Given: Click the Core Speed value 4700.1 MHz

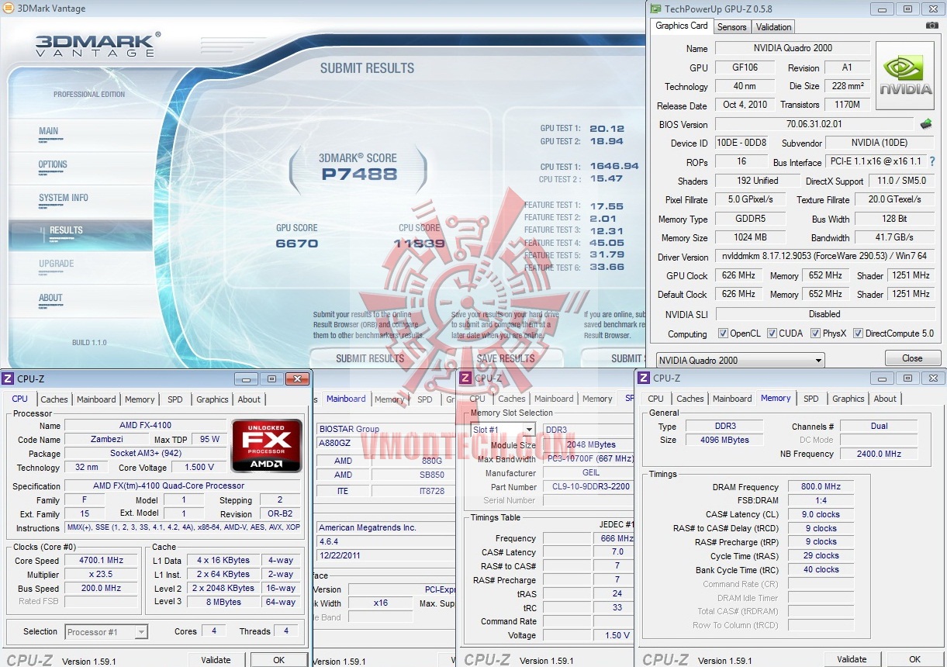Looking at the screenshot, I should (x=101, y=561).
